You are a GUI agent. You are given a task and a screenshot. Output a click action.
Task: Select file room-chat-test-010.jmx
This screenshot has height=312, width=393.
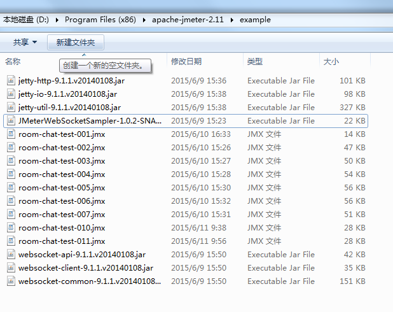pyautogui.click(x=62, y=228)
